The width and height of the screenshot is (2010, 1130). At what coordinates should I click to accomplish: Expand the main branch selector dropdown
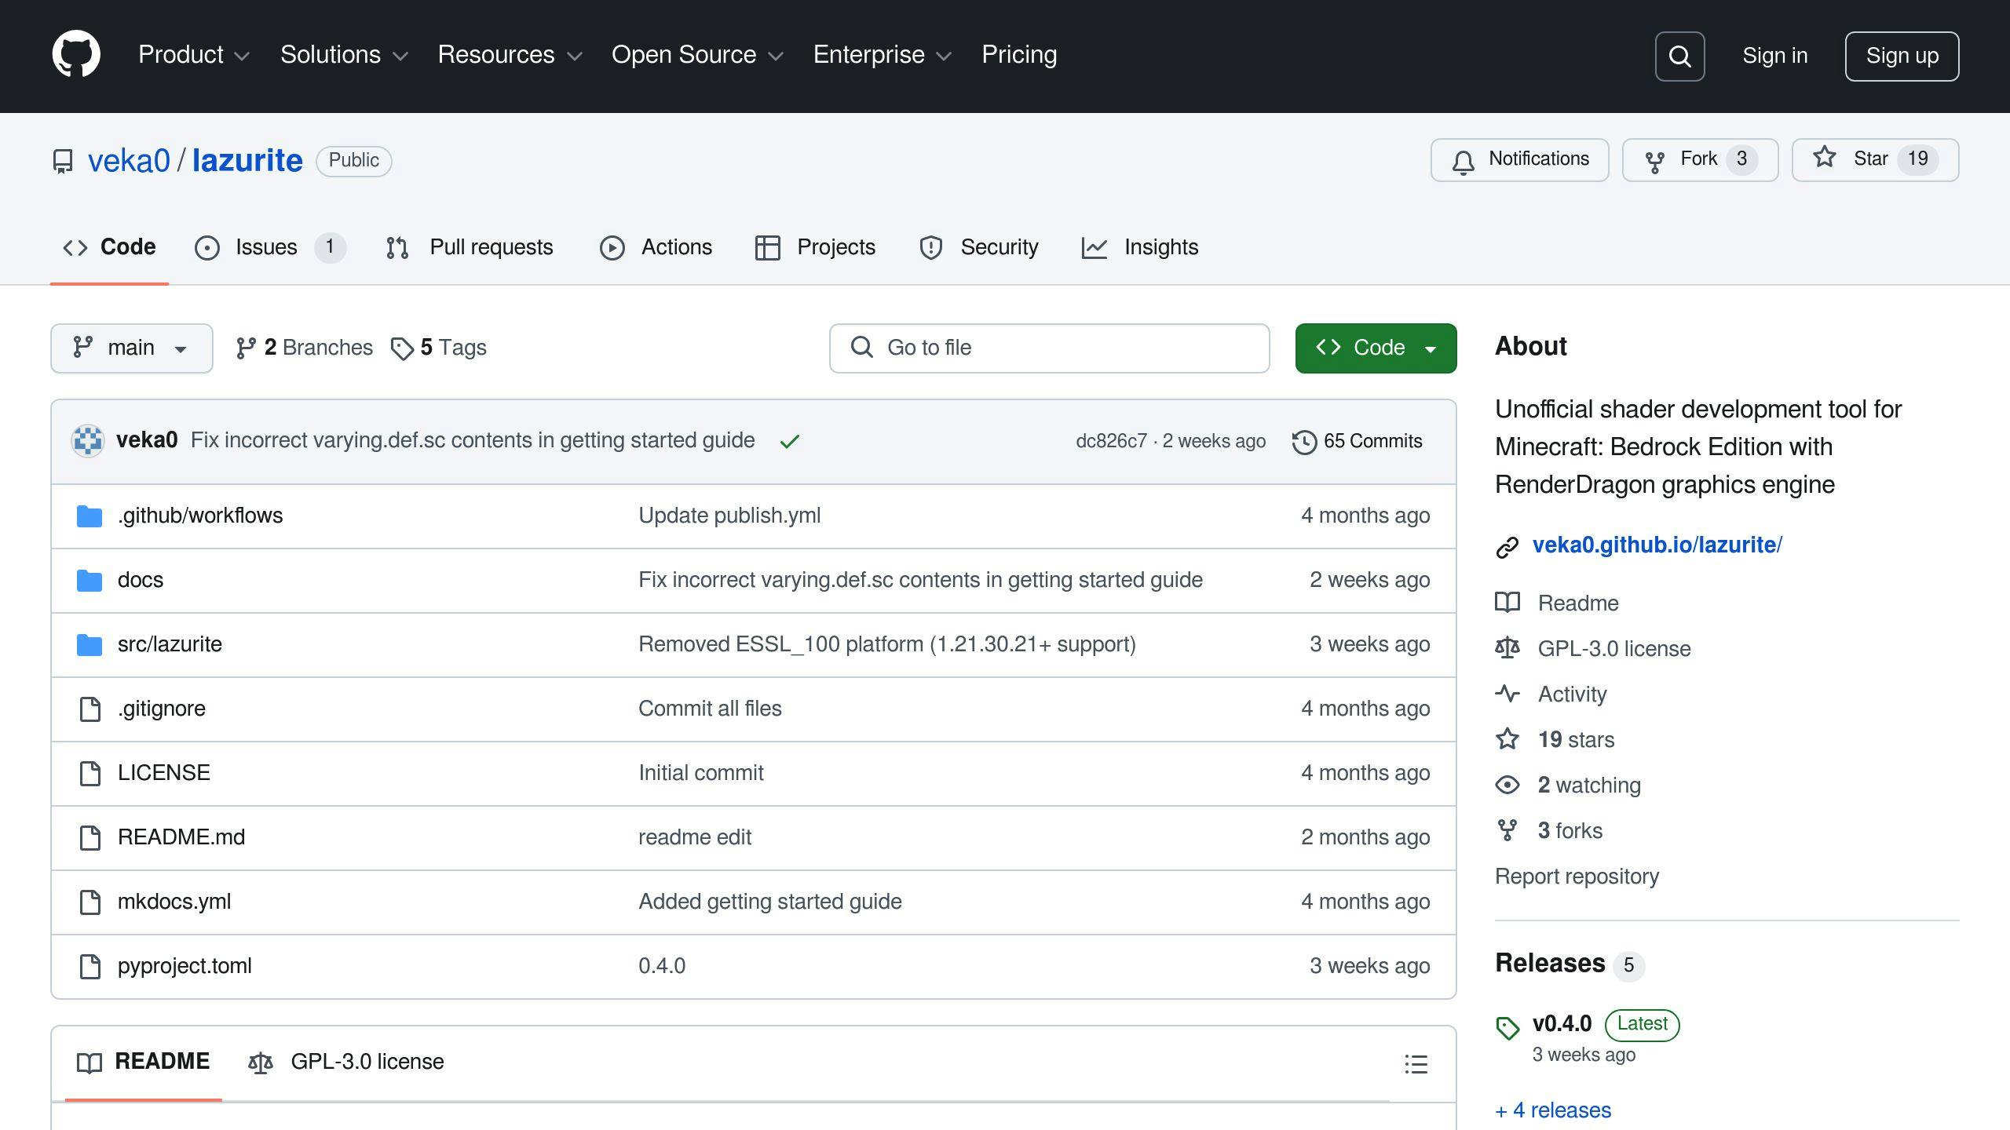point(132,348)
